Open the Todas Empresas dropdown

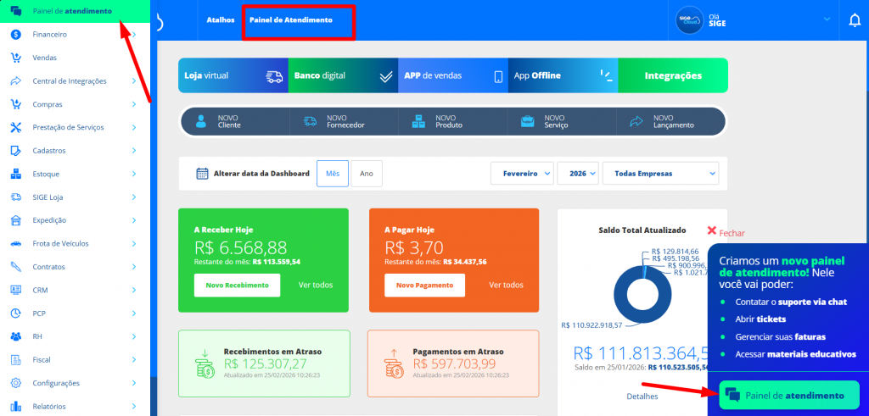point(660,174)
